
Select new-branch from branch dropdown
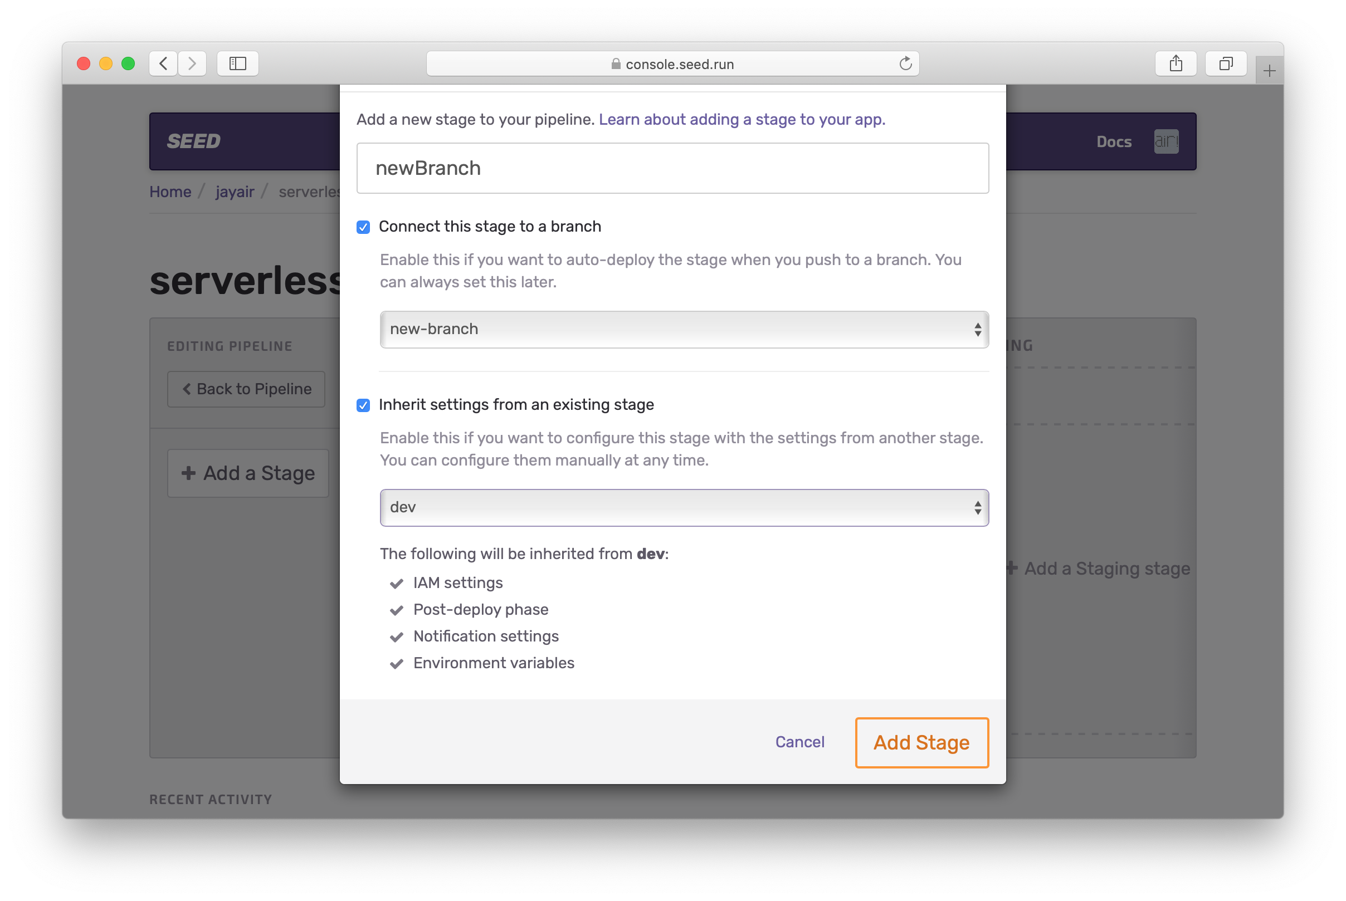683,329
